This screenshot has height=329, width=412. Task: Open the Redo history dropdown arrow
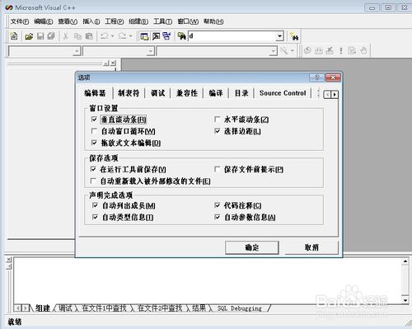(x=130, y=36)
